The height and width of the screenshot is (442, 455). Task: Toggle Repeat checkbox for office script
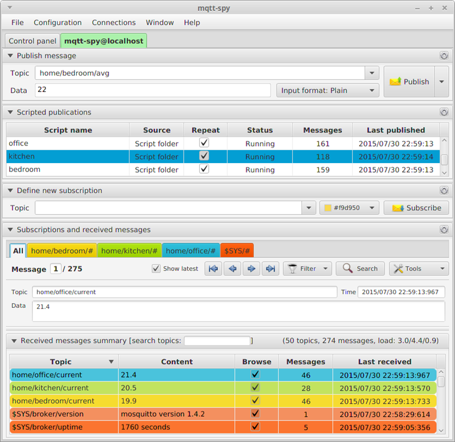pos(204,143)
